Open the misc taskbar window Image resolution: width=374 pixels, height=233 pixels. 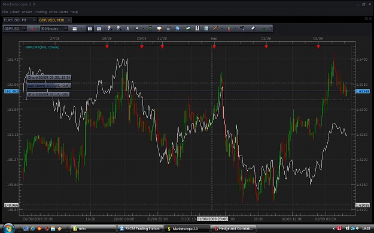[x=93, y=228]
